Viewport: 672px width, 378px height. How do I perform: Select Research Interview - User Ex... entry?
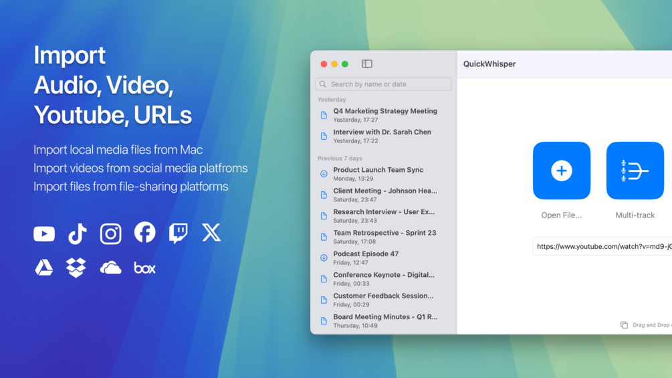383,215
